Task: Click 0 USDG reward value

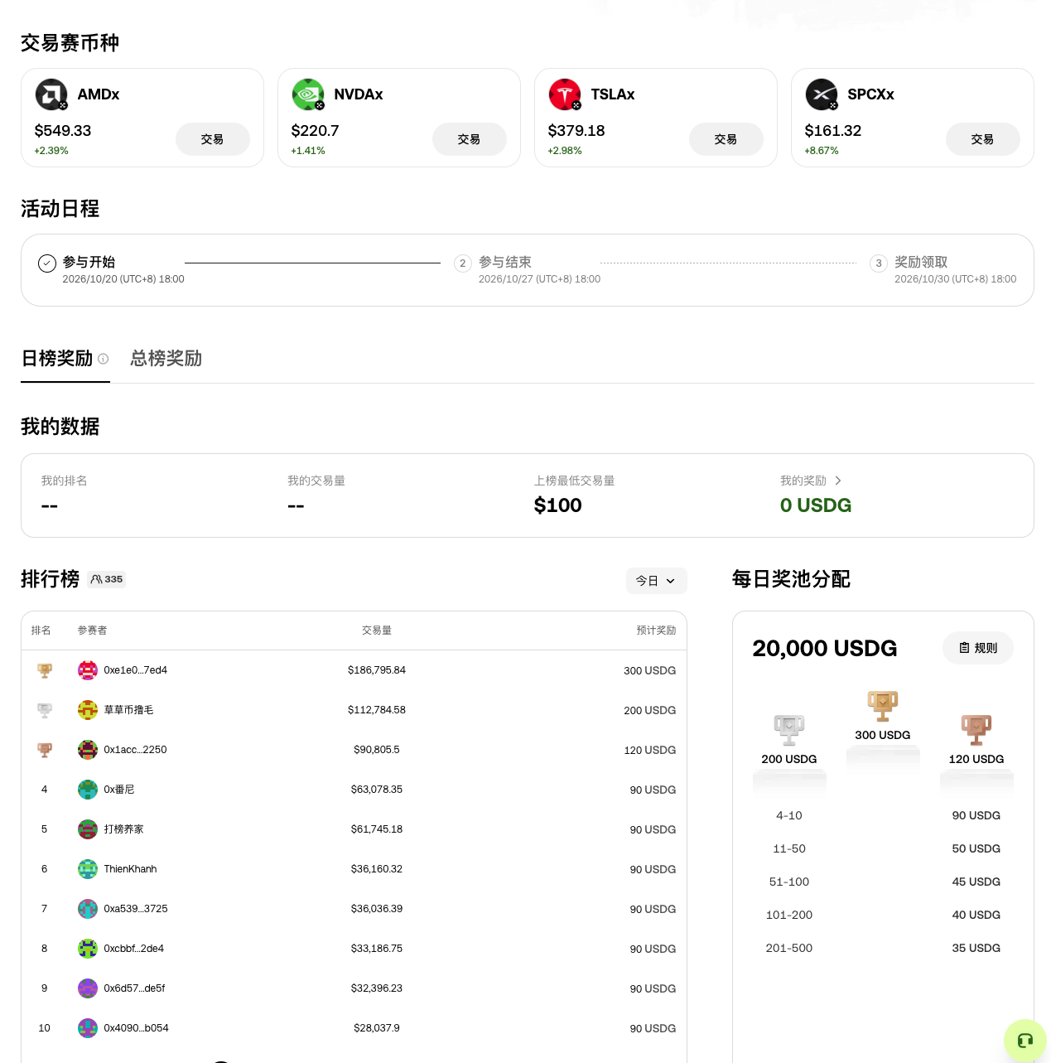Action: pyautogui.click(x=816, y=505)
